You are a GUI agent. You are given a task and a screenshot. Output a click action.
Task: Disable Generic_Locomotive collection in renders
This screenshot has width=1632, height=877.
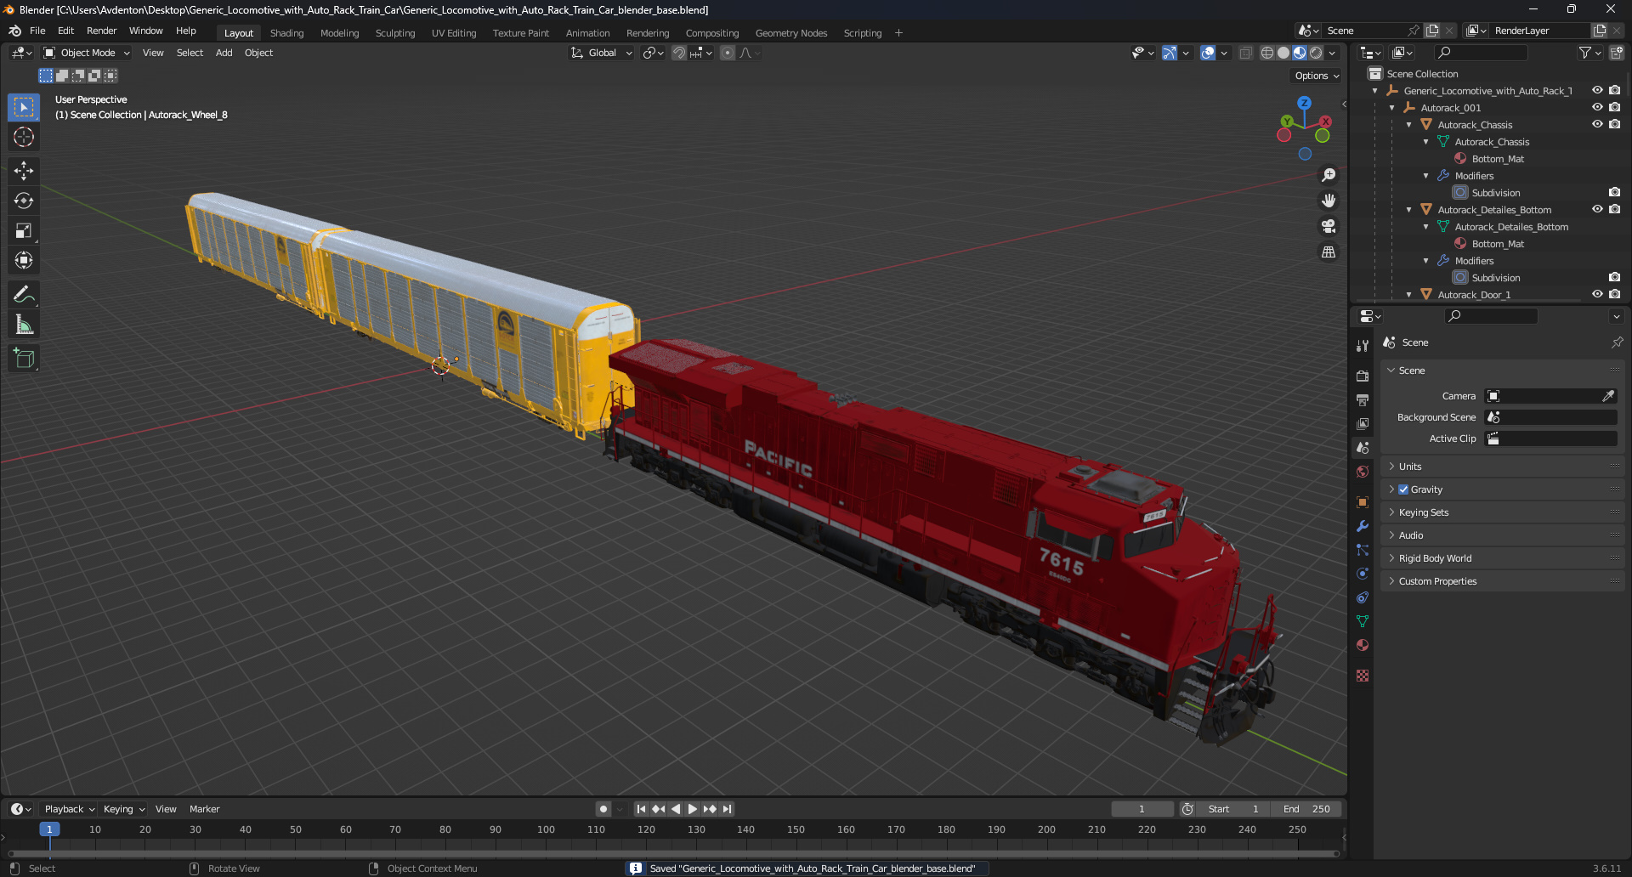1614,90
